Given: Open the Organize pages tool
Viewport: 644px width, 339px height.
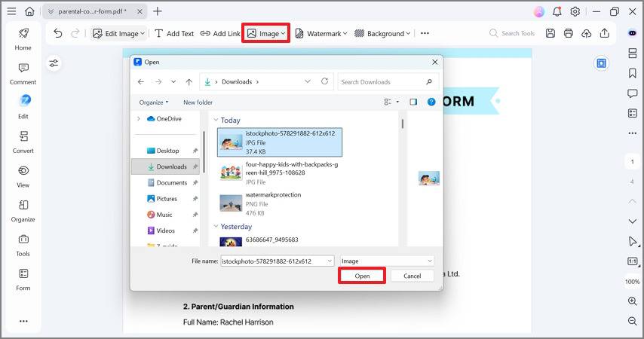Looking at the screenshot, I should [x=23, y=211].
